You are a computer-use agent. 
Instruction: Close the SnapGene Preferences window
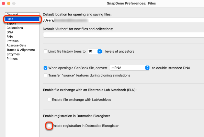[4, 4]
